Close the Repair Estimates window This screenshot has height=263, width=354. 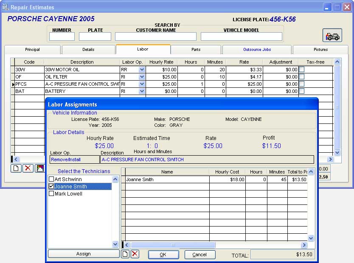(346, 7)
